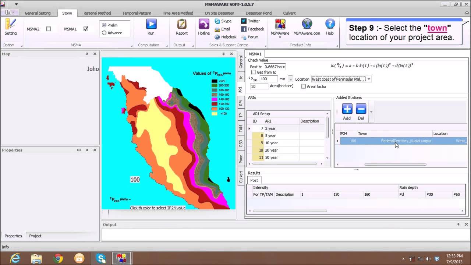Pick the magenta 140-160 legend color

pos(214,99)
